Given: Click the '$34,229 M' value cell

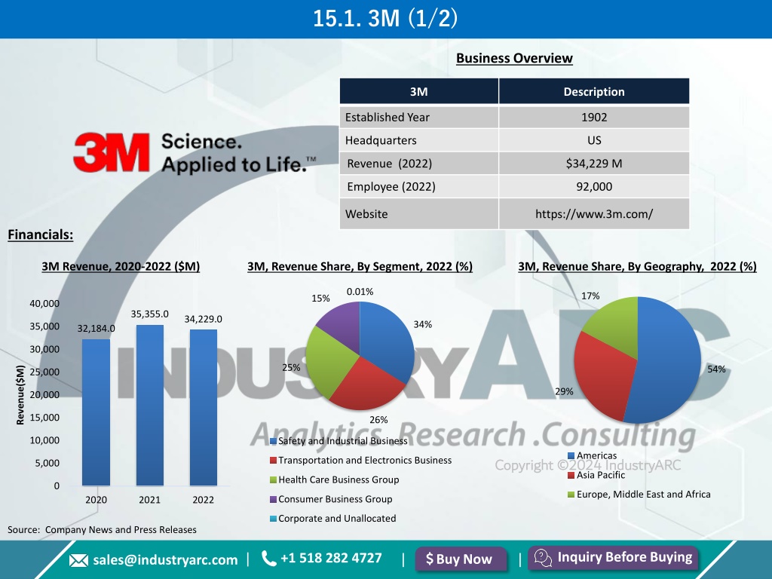Looking at the screenshot, I should click(x=594, y=164).
